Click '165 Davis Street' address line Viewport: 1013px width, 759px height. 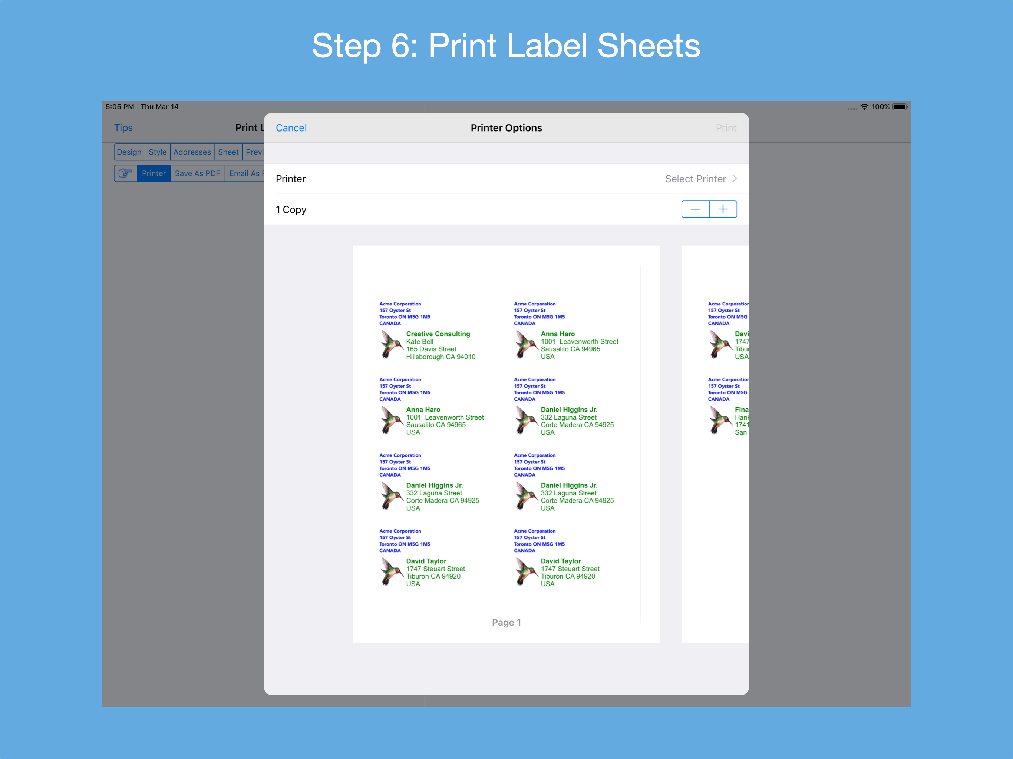(x=431, y=349)
